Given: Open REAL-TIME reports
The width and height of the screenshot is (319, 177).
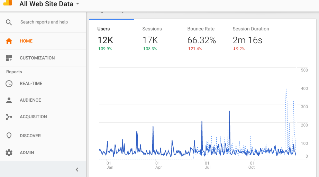Looking at the screenshot, I should coord(31,84).
